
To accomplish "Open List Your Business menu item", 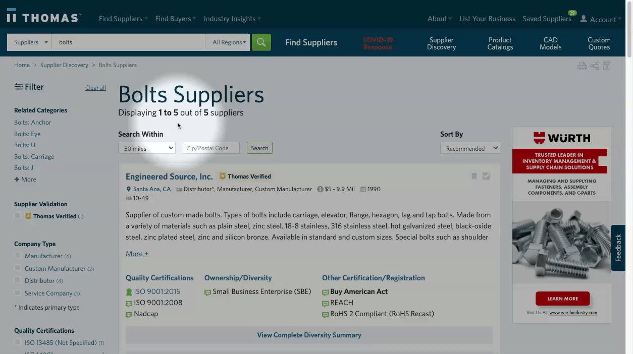I will (488, 19).
